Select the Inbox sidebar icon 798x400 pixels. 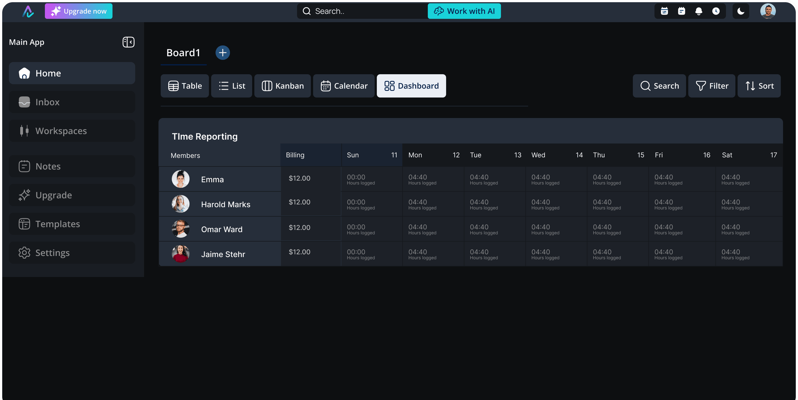point(24,102)
